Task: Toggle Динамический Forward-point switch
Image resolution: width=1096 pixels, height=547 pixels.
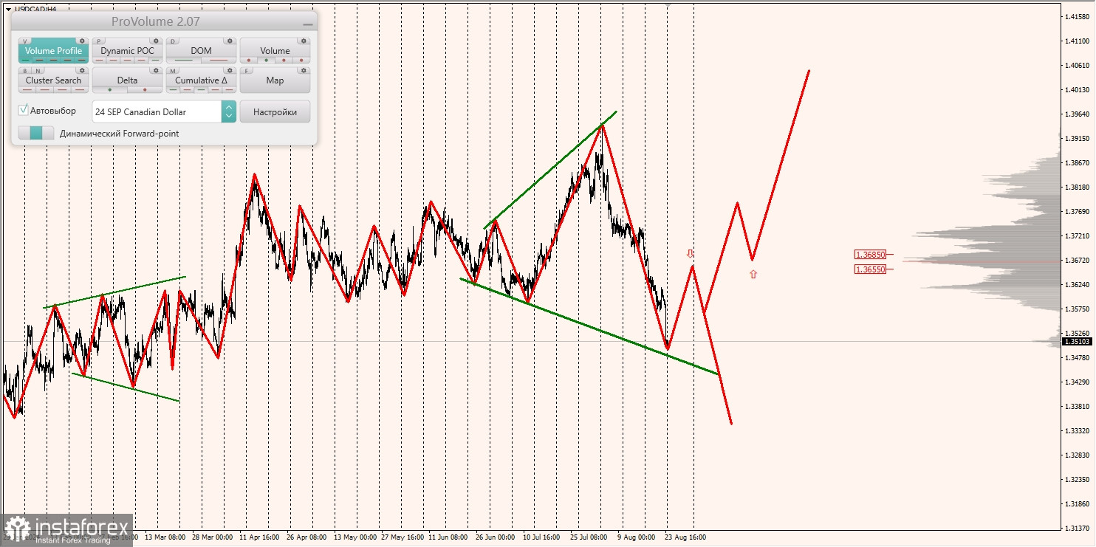Action: (36, 133)
